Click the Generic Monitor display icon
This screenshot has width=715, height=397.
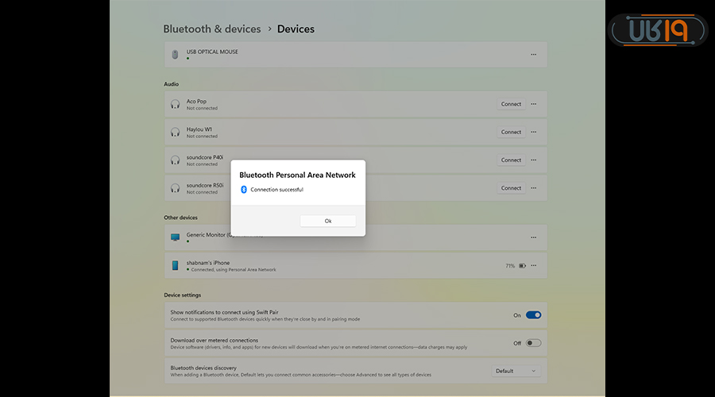(175, 237)
